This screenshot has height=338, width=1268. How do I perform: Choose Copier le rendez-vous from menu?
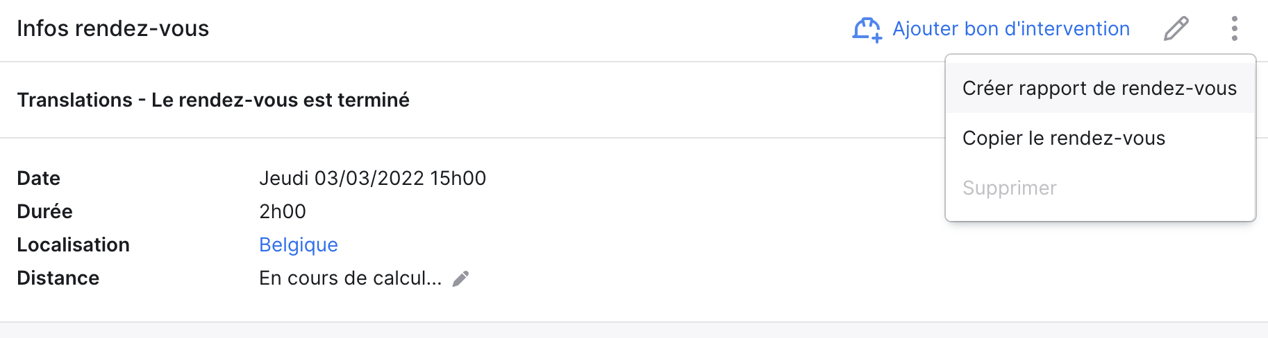(x=1100, y=138)
